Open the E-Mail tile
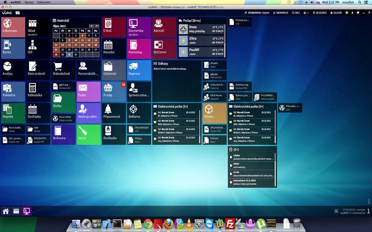Screen dimensions: 372x232 114,27
